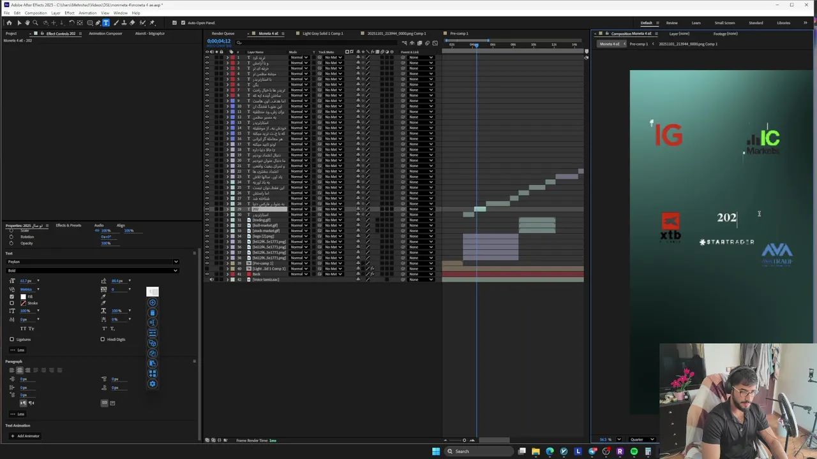Click the floating panel gear settings icon
Image resolution: width=817 pixels, height=459 pixels.
[153, 384]
